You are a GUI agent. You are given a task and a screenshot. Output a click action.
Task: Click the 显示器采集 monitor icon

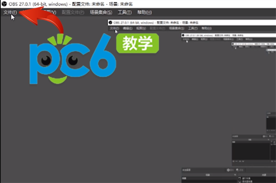240,182
